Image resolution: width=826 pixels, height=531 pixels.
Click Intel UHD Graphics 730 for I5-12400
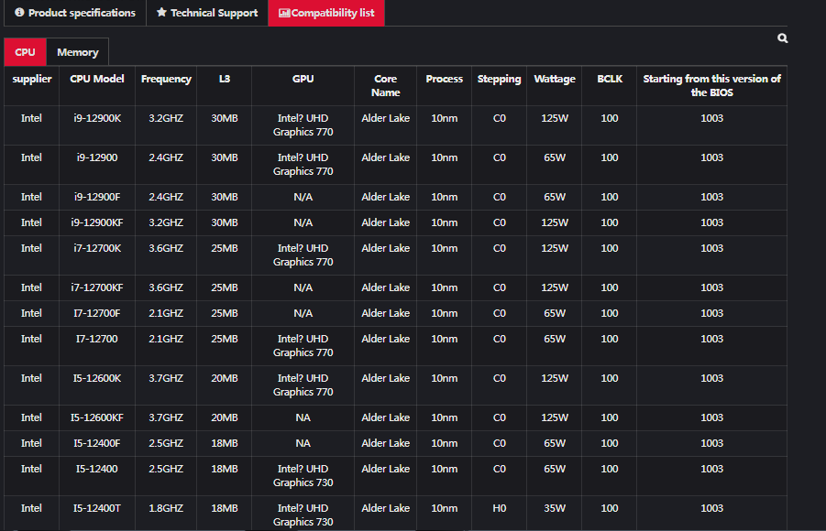303,476
